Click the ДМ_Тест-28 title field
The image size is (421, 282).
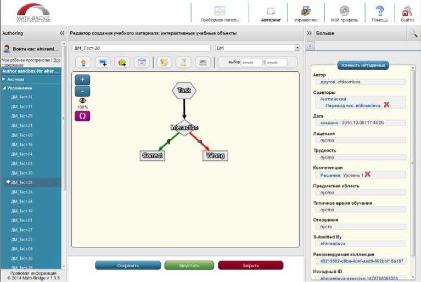tap(141, 48)
